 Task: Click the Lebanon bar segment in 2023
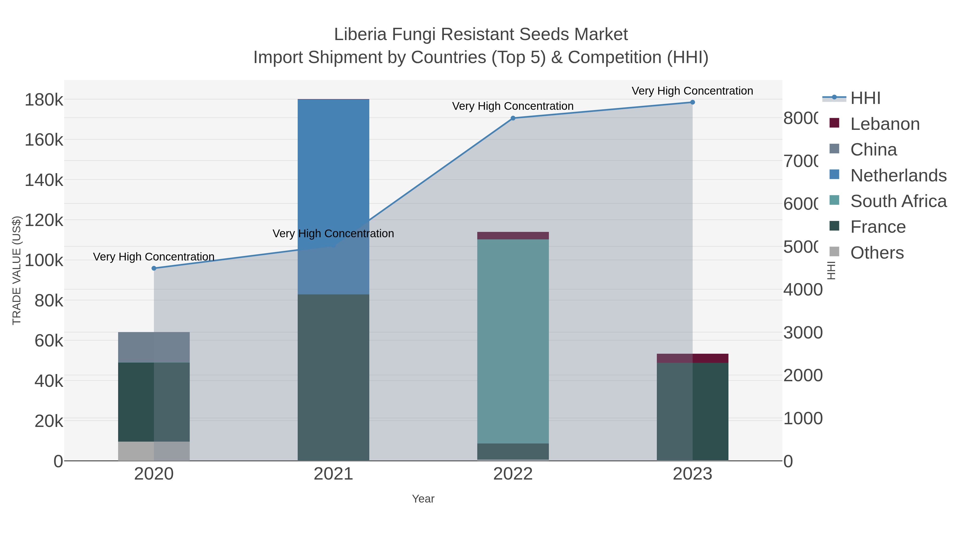click(x=693, y=359)
